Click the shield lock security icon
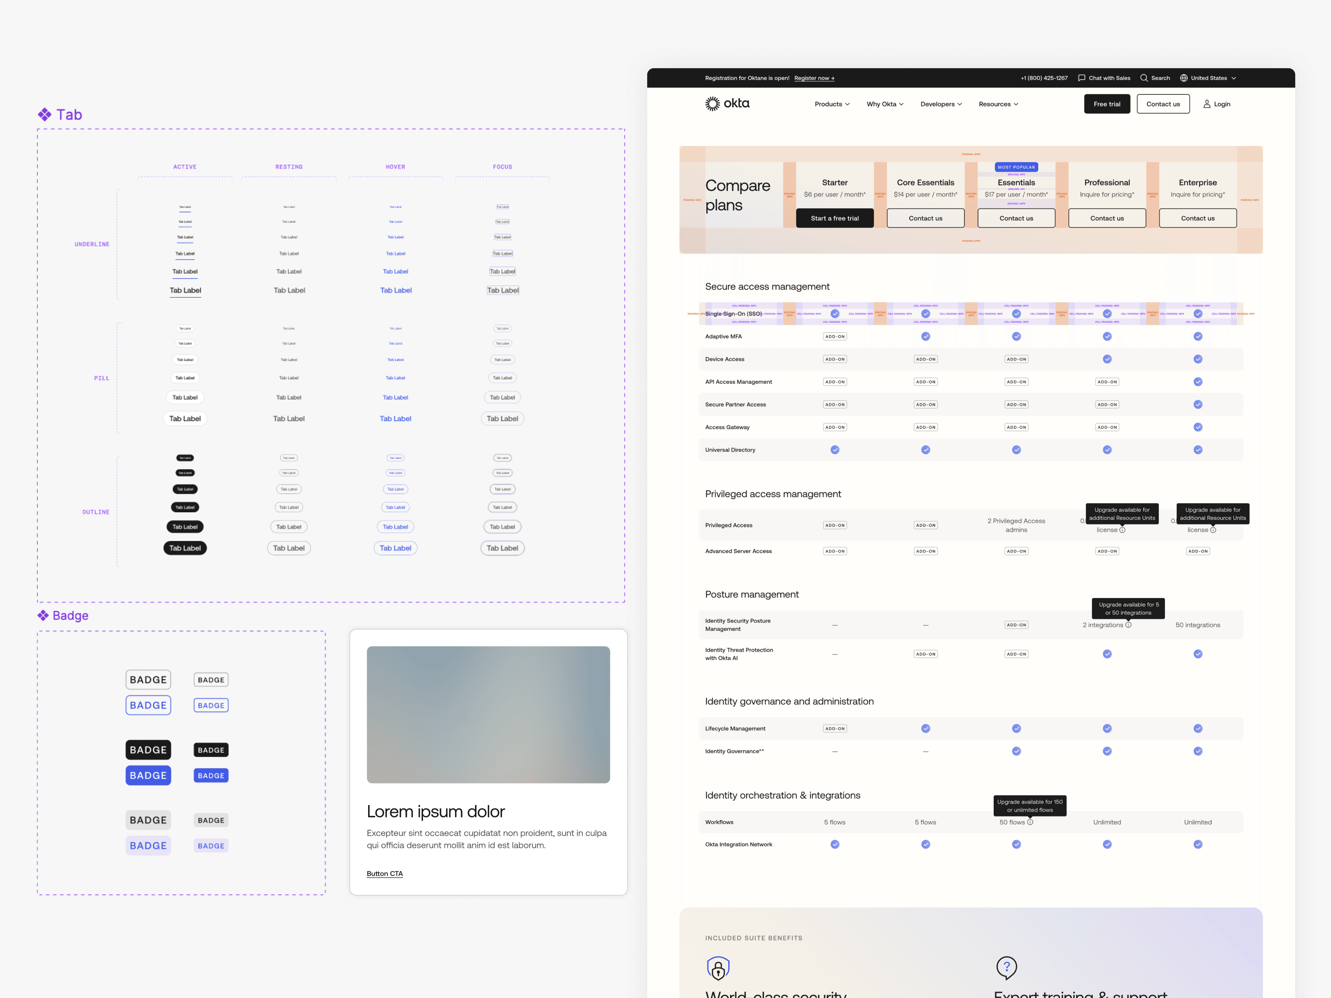 (718, 968)
